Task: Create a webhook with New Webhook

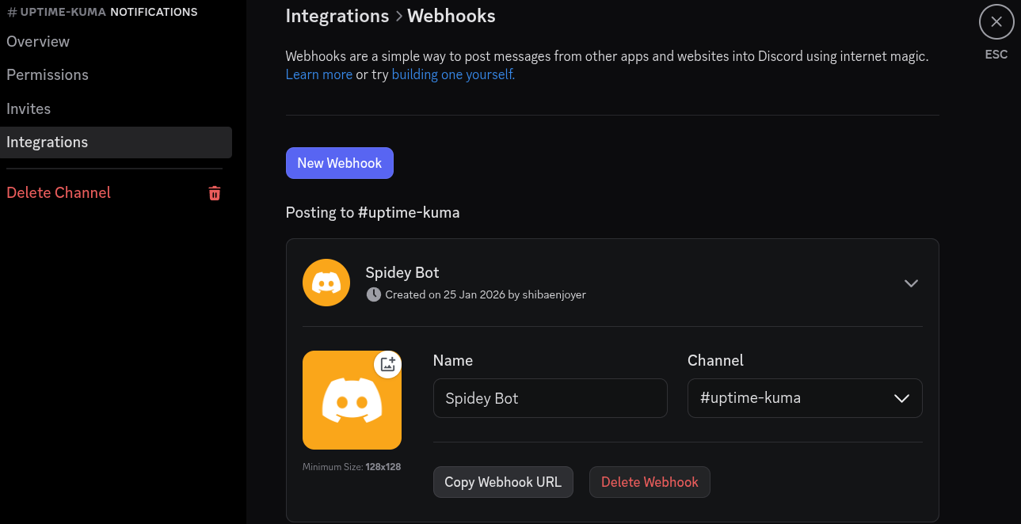Action: tap(339, 163)
